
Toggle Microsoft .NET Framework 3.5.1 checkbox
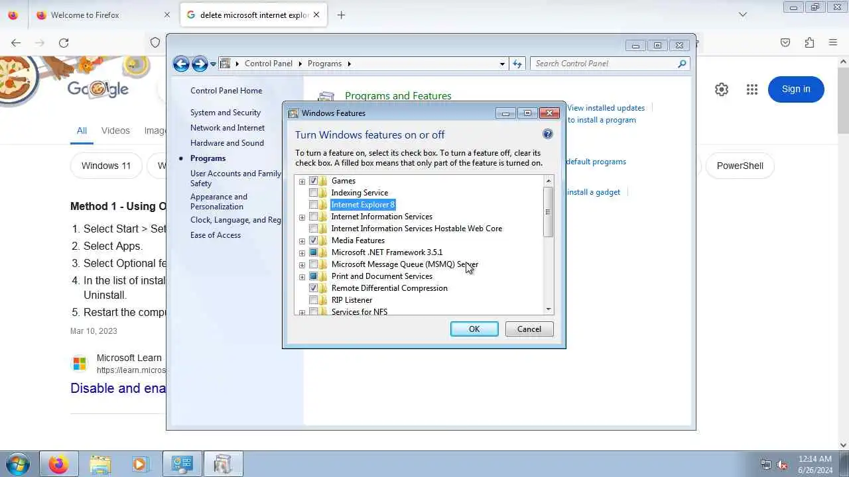pos(314,252)
